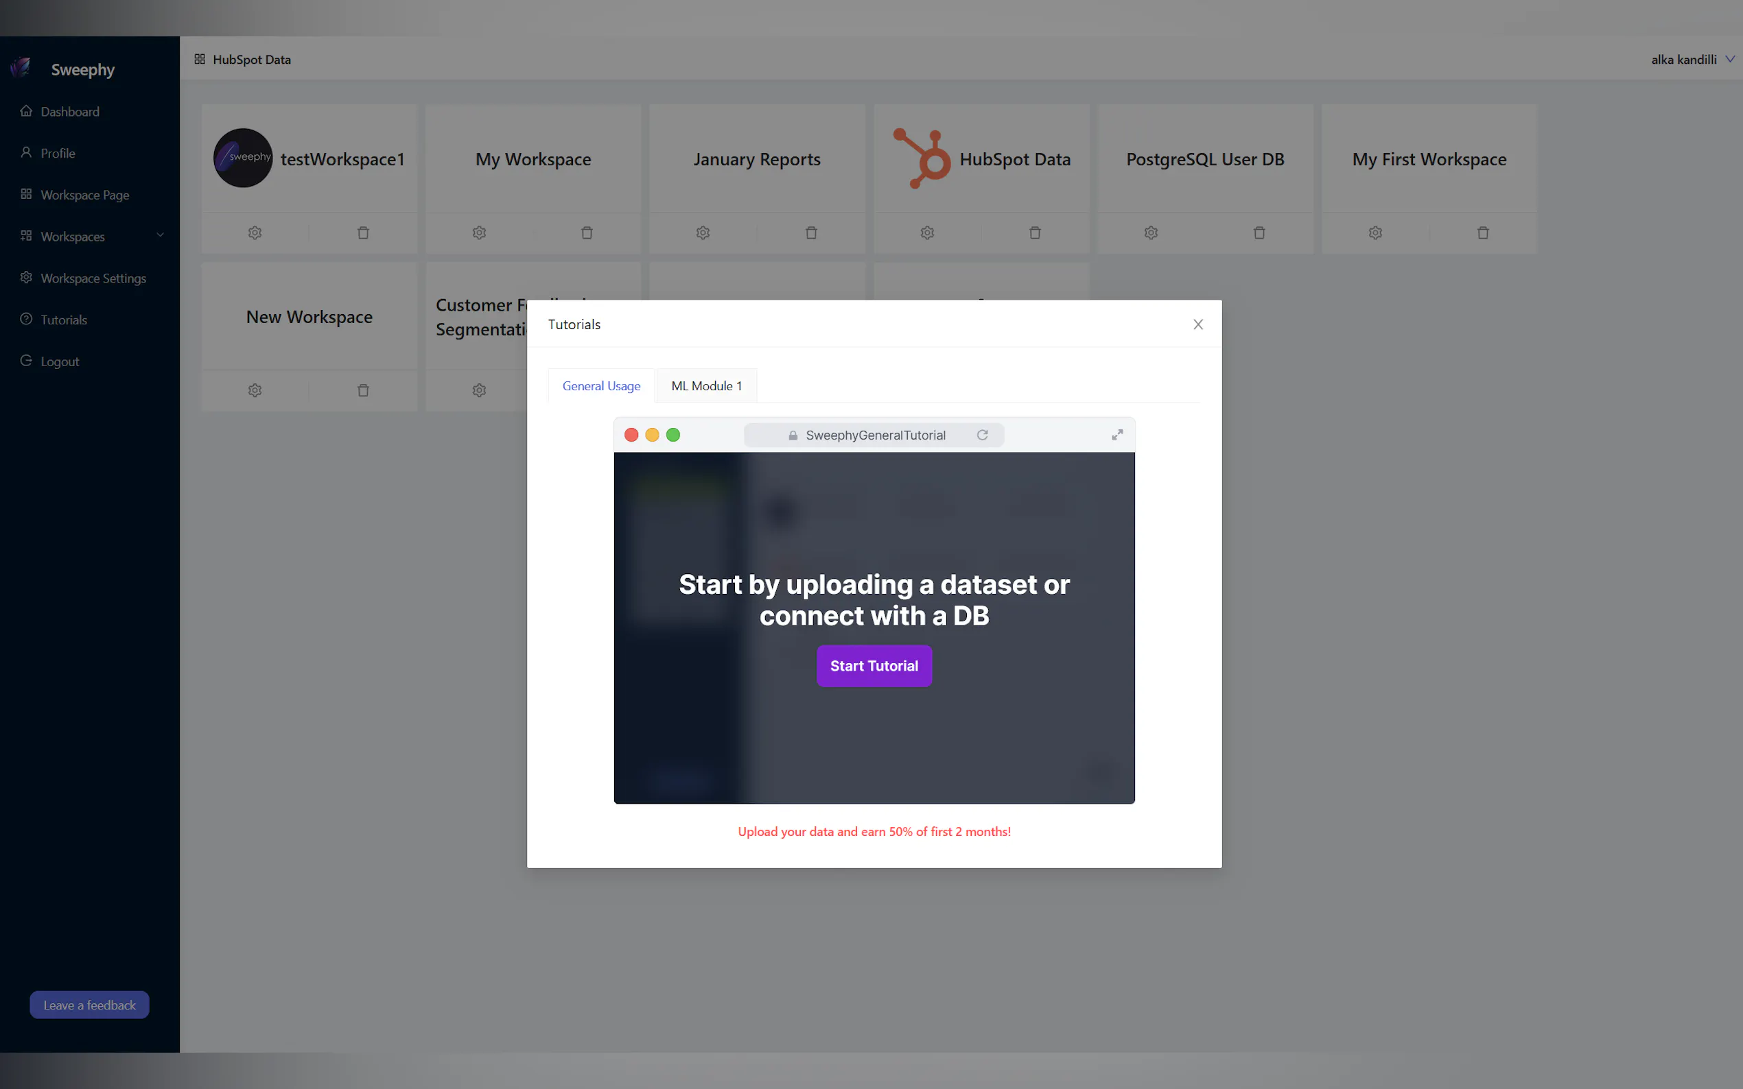Open Workspace Settings from sidebar
The height and width of the screenshot is (1089, 1743).
point(93,278)
